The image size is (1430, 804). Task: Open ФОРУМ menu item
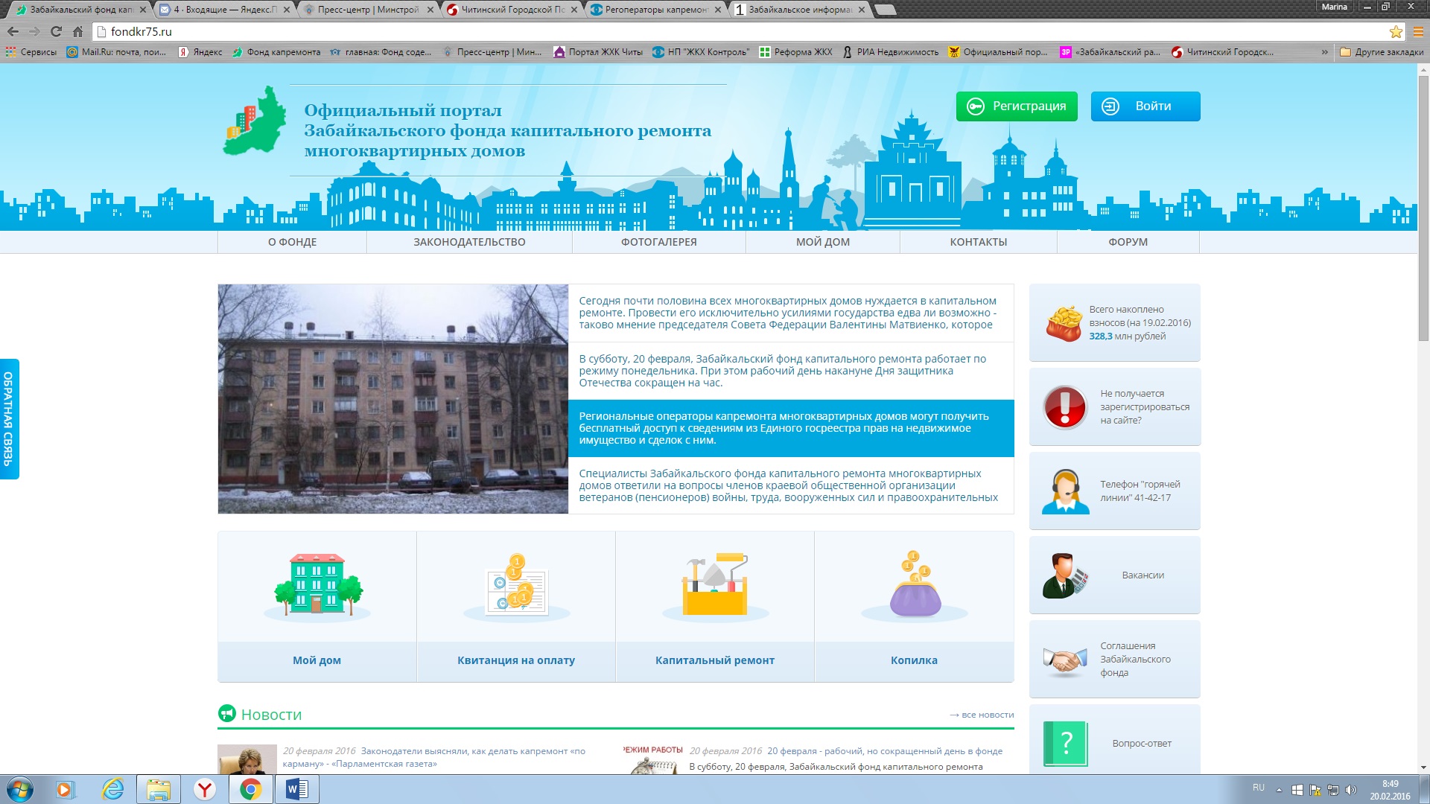click(1128, 242)
